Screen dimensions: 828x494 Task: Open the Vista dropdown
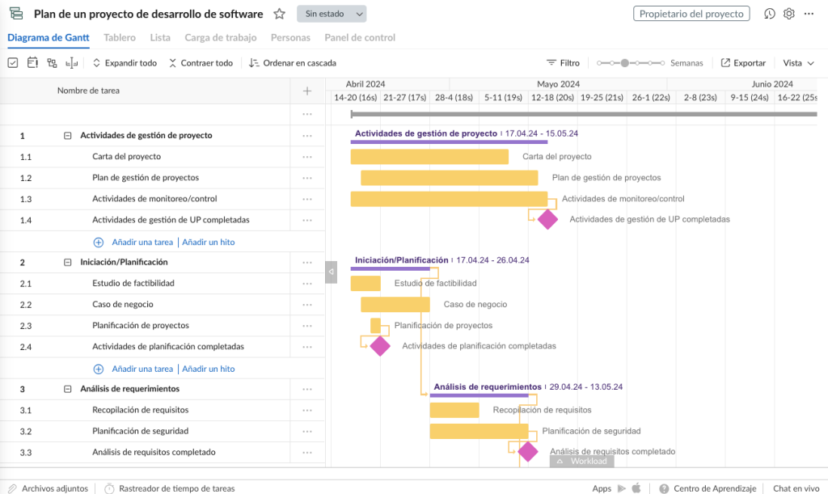tap(798, 63)
